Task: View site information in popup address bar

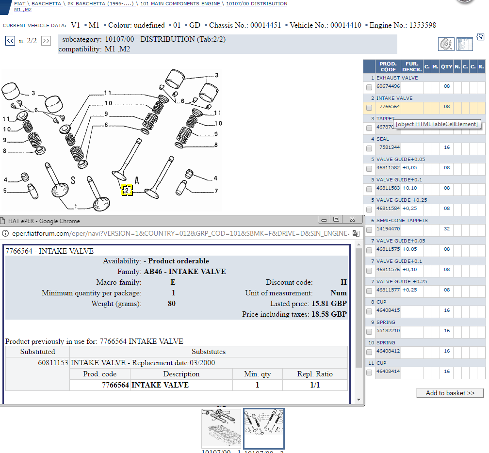Action: [x=5, y=233]
